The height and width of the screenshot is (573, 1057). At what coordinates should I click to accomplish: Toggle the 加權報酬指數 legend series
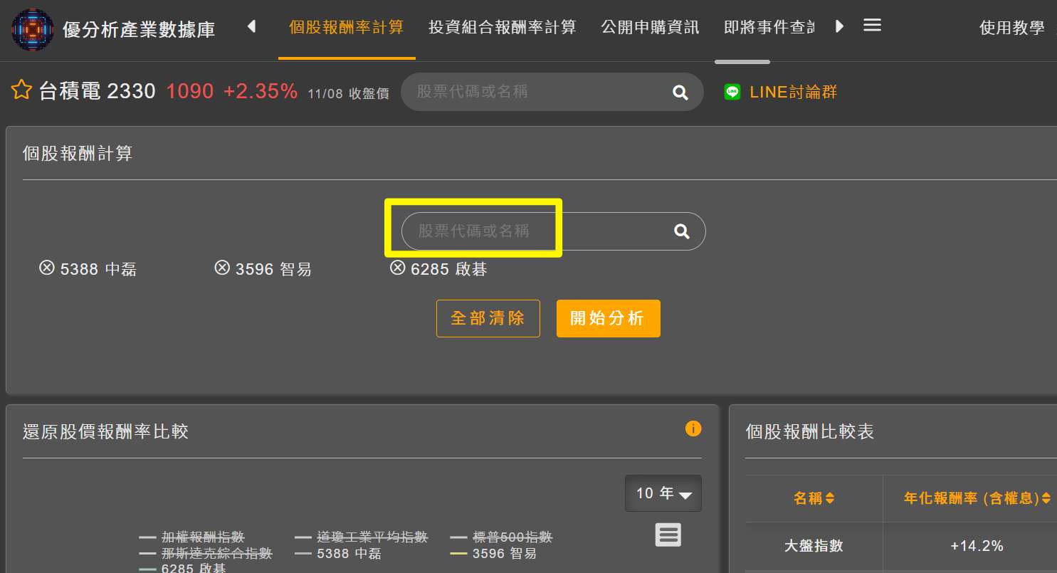192,537
